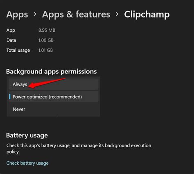Click the Background apps permissions heading
This screenshot has height=174, width=194.
point(52,72)
